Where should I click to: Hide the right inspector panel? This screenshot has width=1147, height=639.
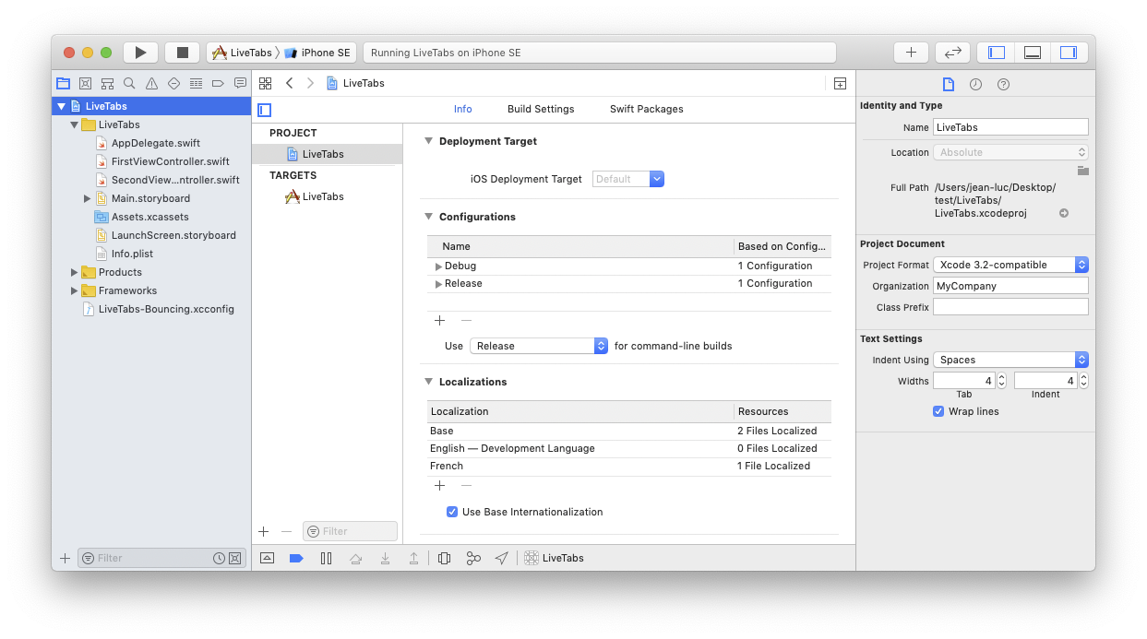(x=1069, y=53)
